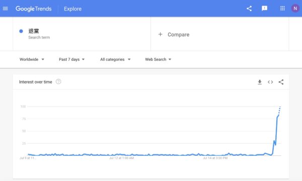Open embed code for the chart

[x=270, y=82]
